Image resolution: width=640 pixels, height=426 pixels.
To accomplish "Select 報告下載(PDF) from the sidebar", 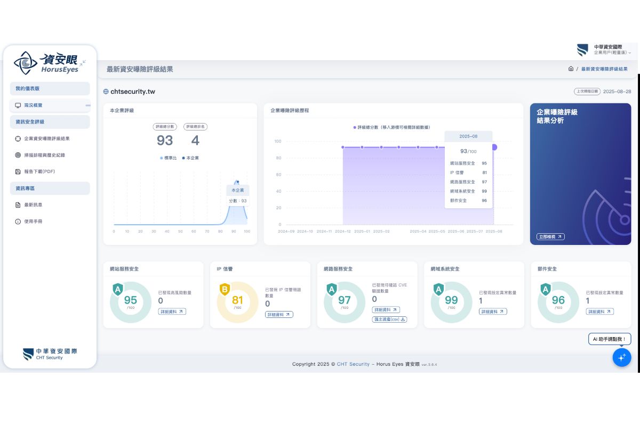I will pos(39,171).
